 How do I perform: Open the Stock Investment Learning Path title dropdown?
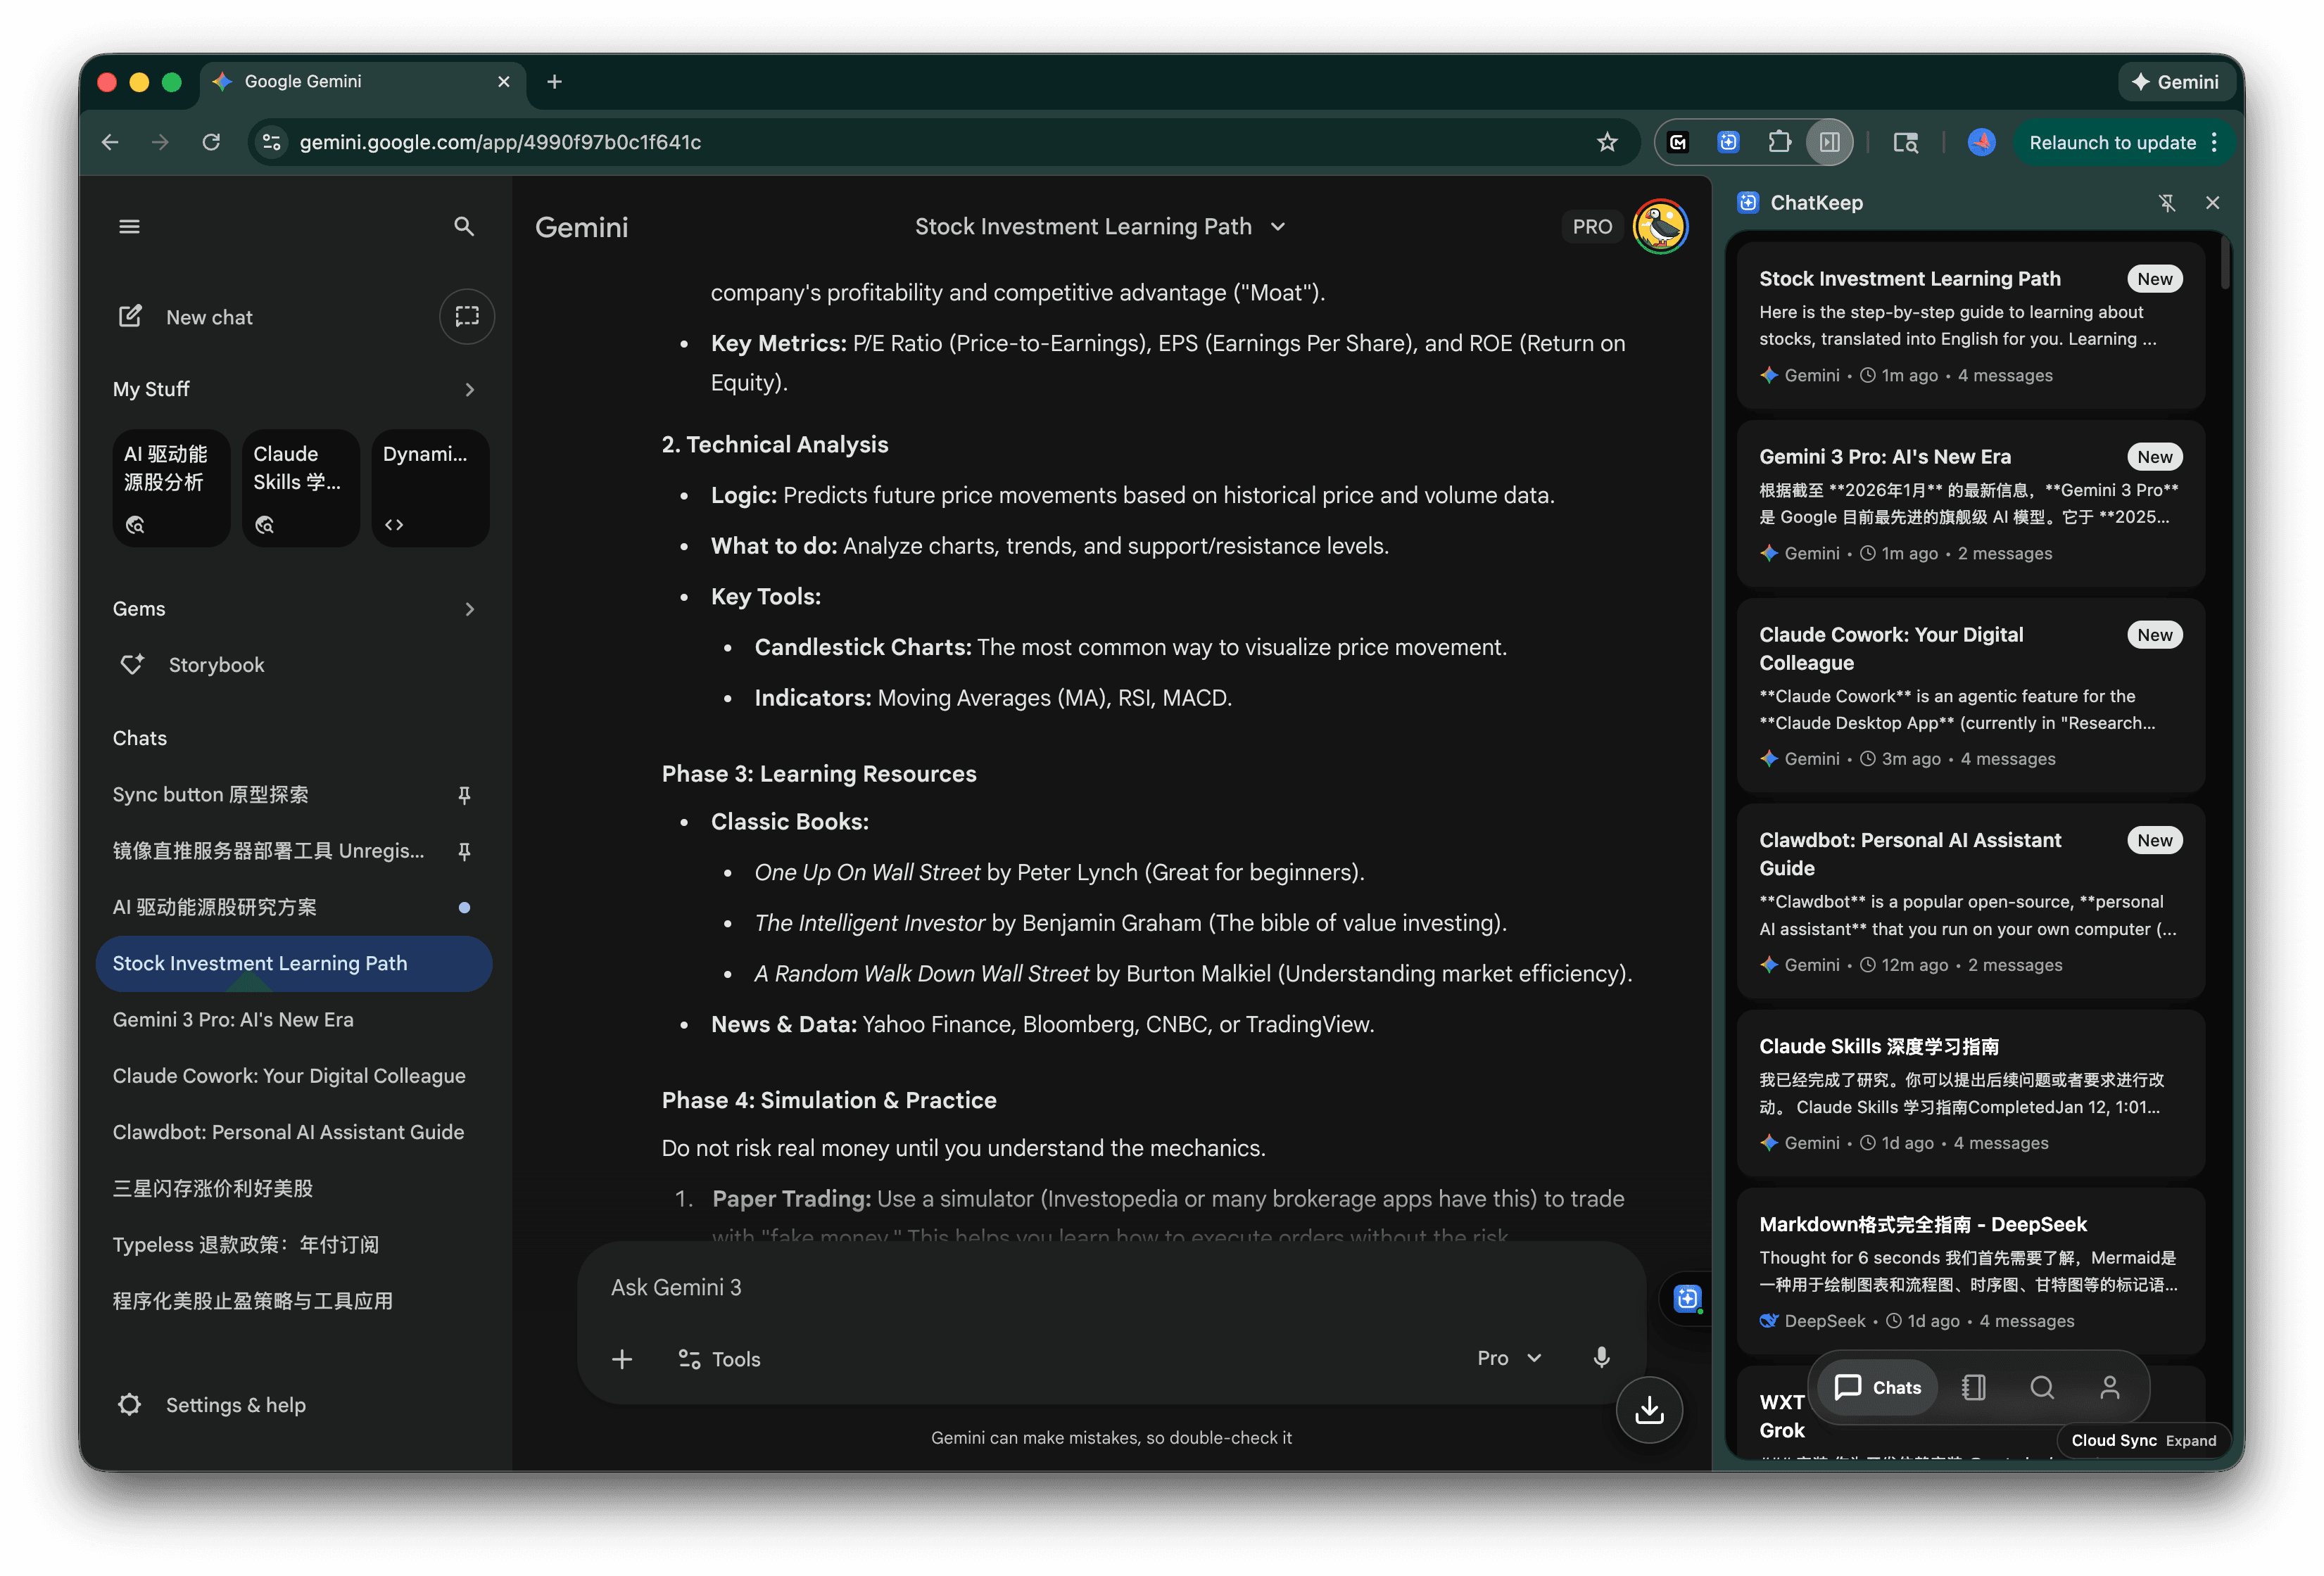(1279, 227)
